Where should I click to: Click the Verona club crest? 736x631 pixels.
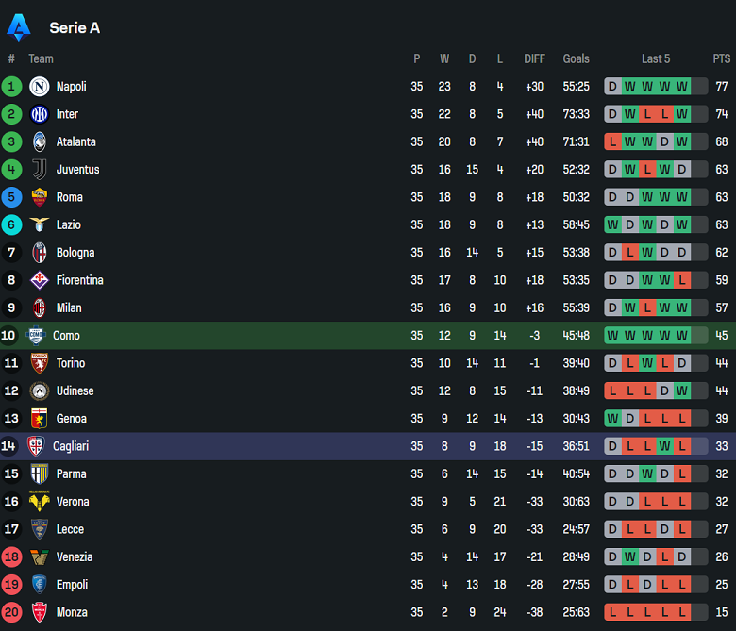[40, 502]
